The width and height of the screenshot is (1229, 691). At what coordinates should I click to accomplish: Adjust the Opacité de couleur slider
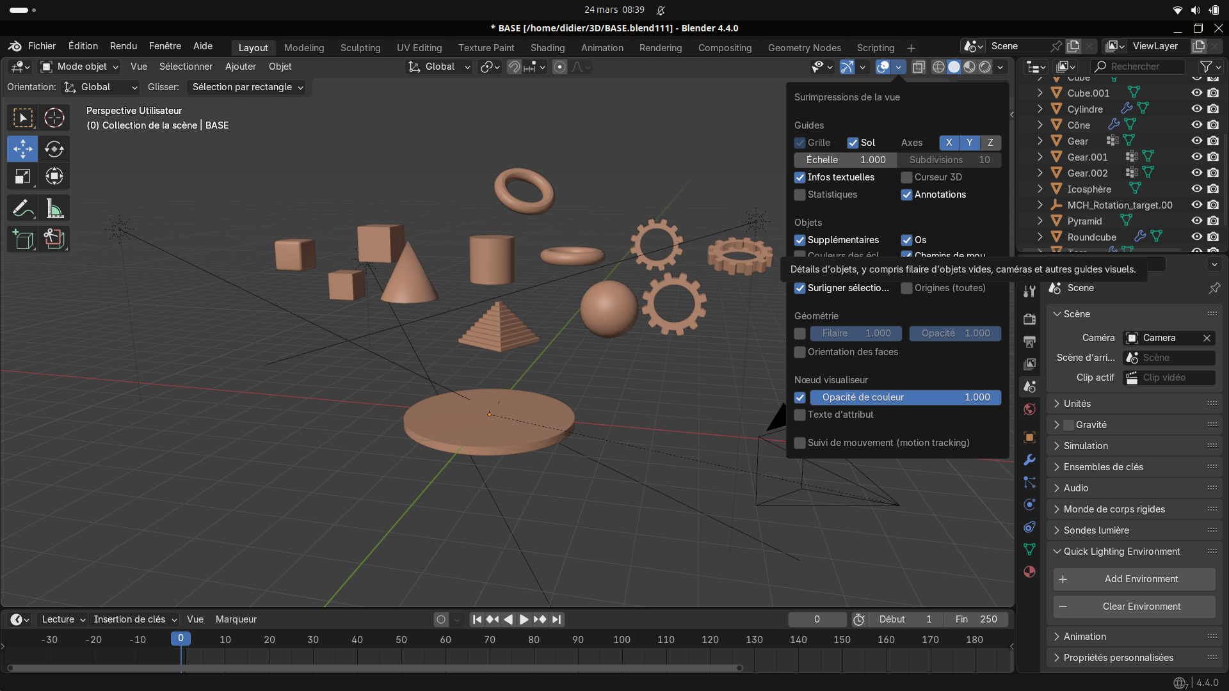point(905,397)
